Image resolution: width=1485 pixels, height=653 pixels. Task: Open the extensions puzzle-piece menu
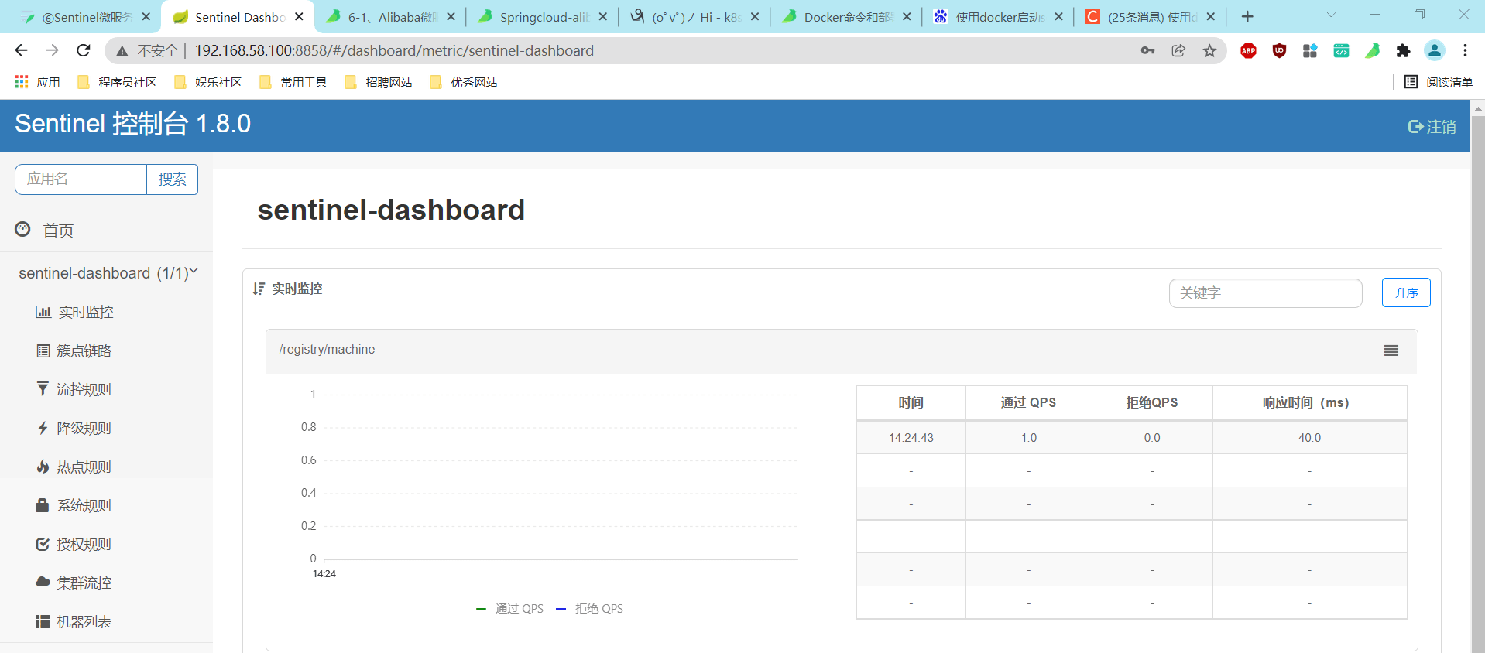(x=1403, y=51)
